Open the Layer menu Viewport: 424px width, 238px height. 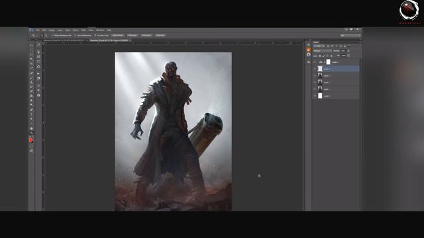(60, 30)
